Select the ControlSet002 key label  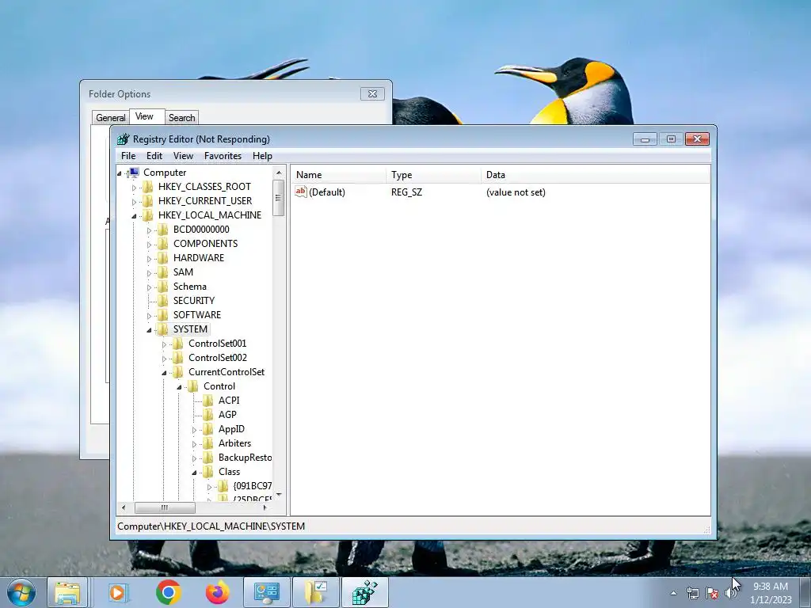pyautogui.click(x=218, y=358)
